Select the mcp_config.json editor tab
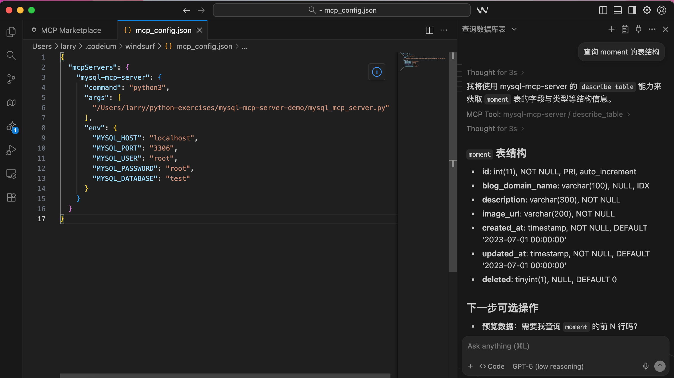674x378 pixels. tap(163, 30)
